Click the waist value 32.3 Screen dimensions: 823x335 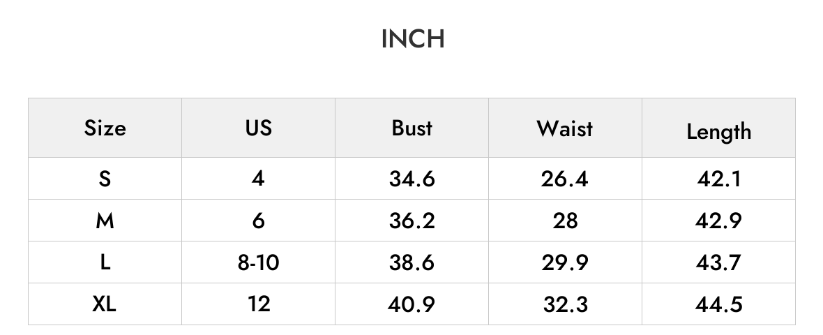565,304
